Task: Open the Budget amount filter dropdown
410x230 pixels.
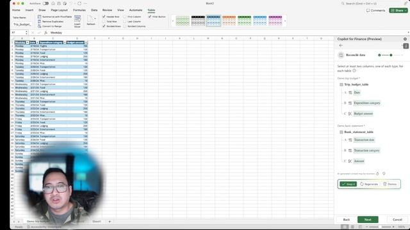Action: [86, 43]
